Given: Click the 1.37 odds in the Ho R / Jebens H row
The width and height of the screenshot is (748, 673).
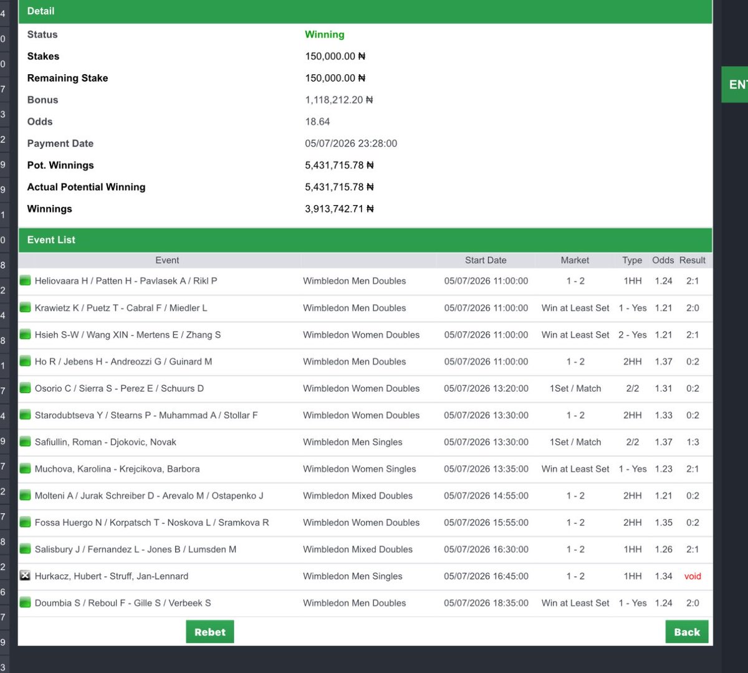Looking at the screenshot, I should (663, 361).
